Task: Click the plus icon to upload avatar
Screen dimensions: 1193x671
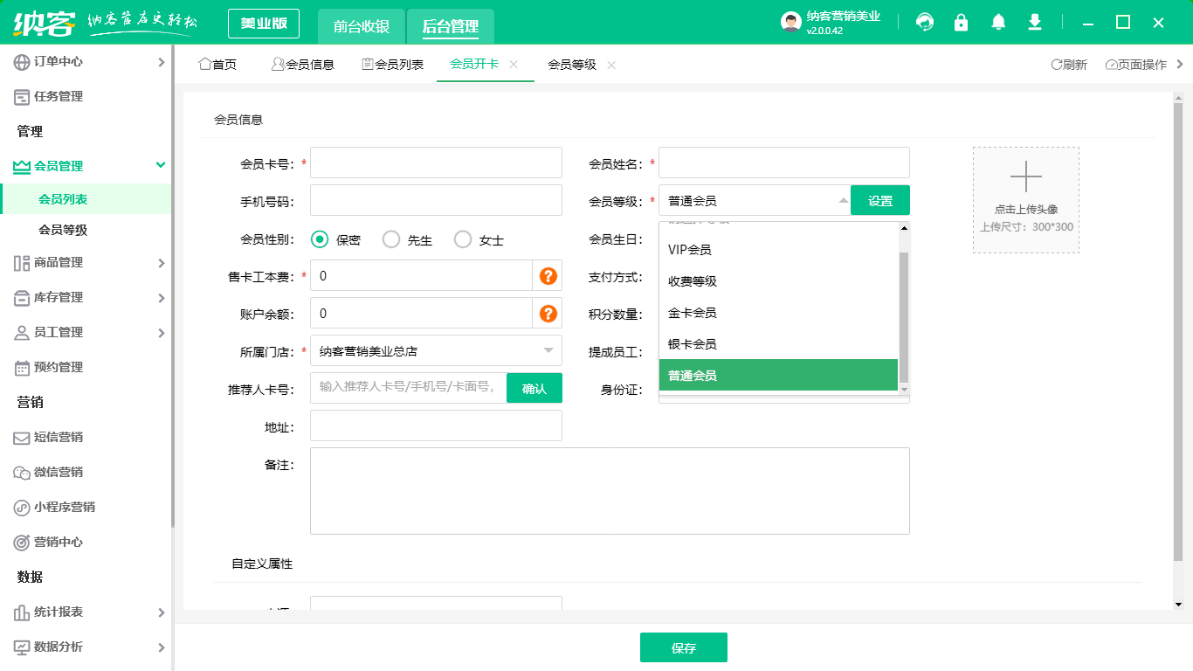Action: coord(1025,177)
